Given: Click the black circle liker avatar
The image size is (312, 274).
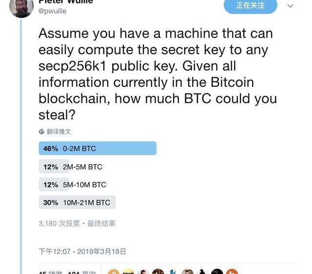Looking at the screenshot, I should [217, 272].
